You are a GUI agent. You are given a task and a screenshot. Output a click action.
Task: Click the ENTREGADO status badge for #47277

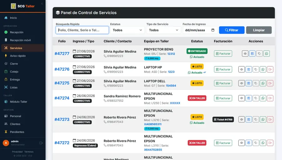point(197,51)
